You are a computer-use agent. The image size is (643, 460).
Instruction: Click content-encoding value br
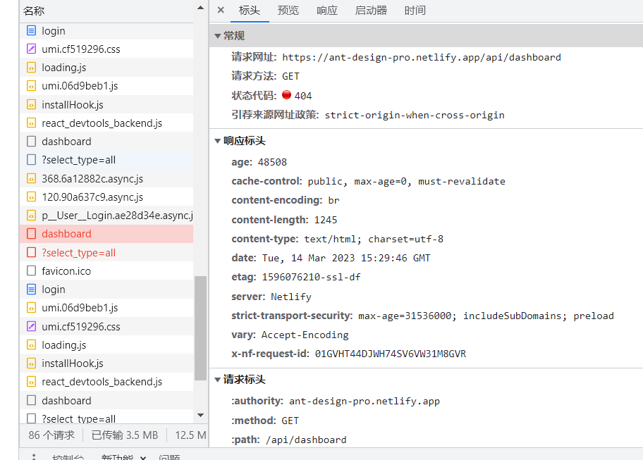[x=333, y=200]
